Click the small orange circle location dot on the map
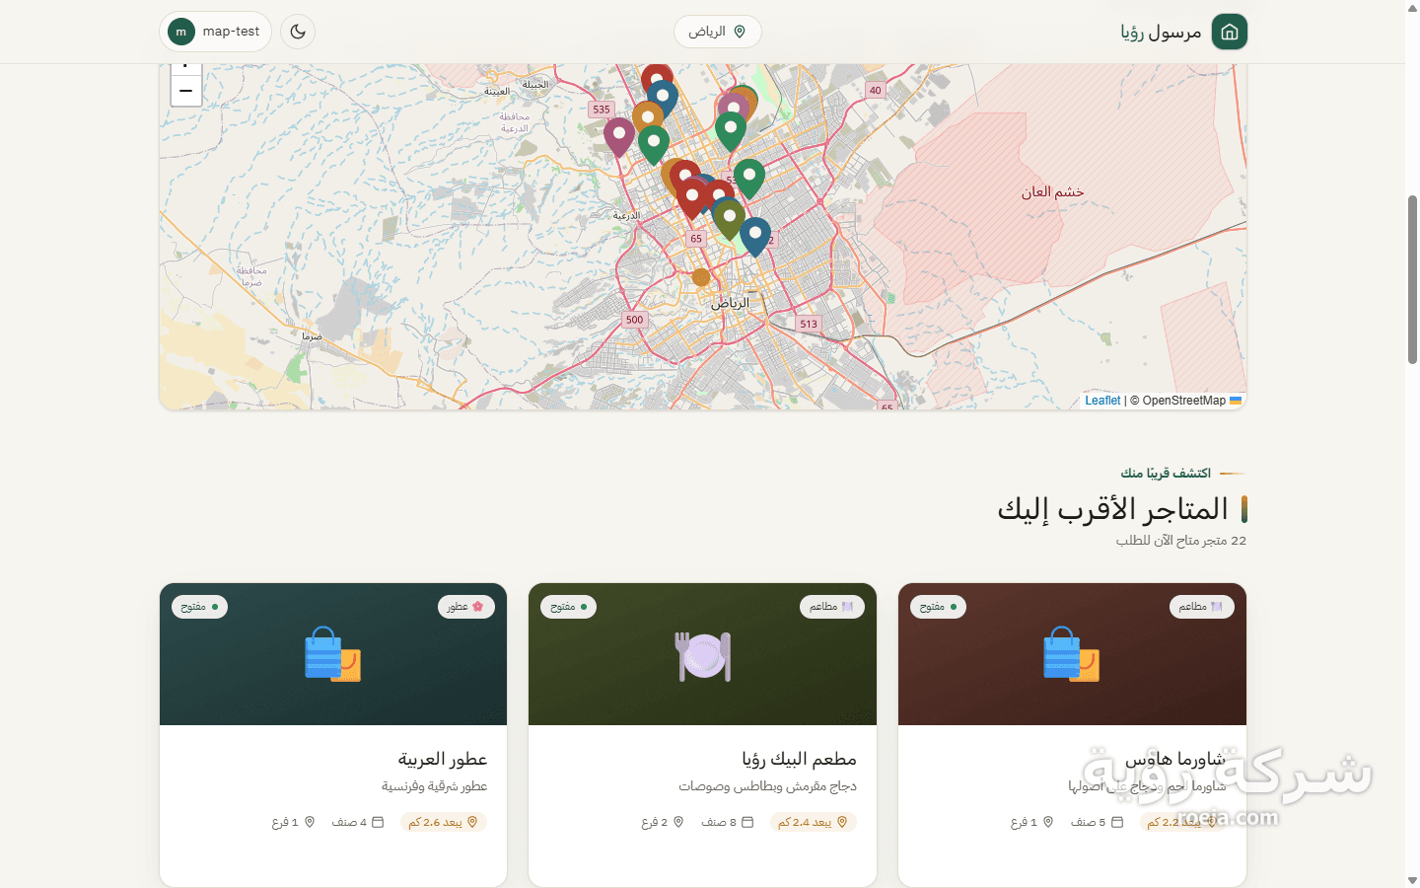1420x888 pixels. pos(700,277)
